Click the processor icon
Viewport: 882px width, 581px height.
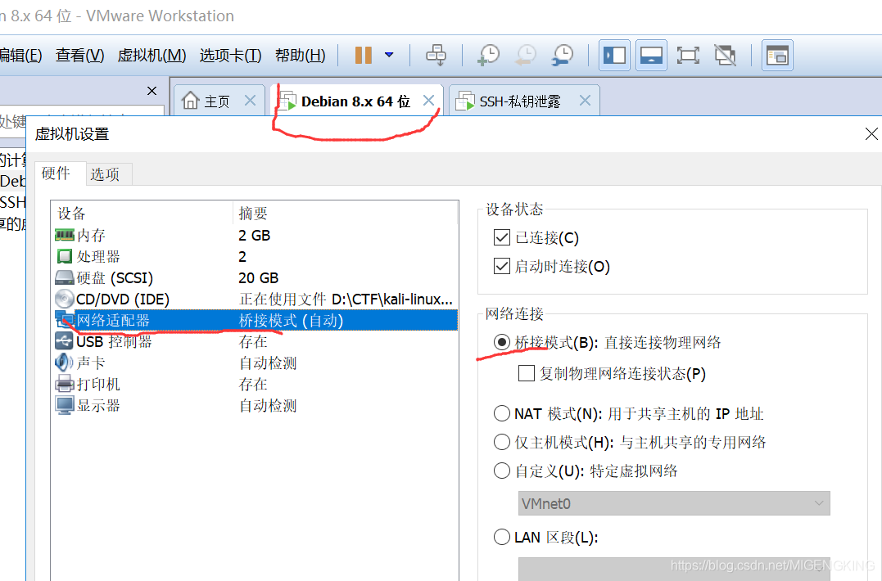[x=65, y=256]
